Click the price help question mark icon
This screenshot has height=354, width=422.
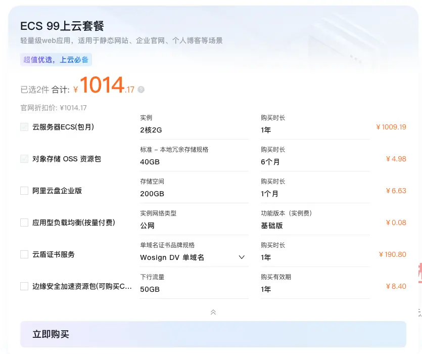tap(141, 90)
